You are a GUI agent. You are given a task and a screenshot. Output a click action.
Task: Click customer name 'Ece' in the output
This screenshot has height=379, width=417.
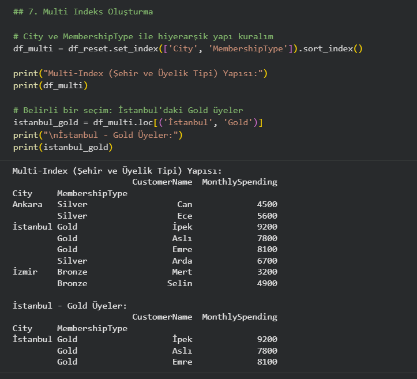185,216
